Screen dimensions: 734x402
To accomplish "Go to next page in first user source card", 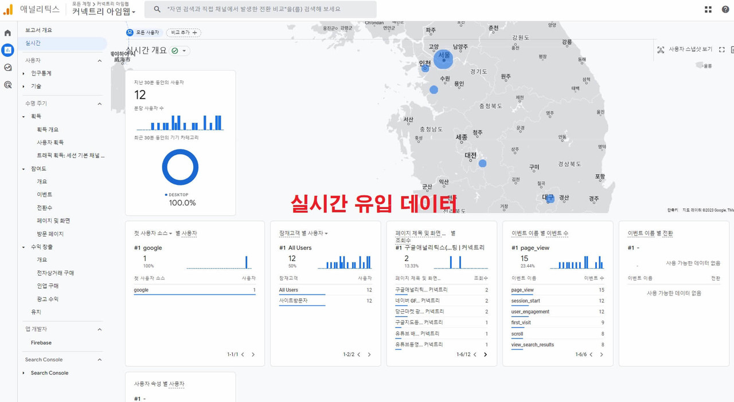I will 253,354.
